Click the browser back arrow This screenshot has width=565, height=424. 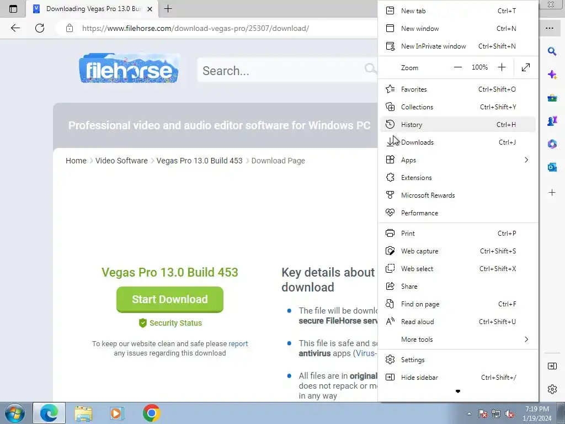coord(15,28)
